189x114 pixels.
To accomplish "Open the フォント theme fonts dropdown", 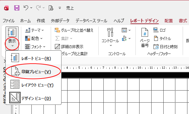I will [x=35, y=47].
